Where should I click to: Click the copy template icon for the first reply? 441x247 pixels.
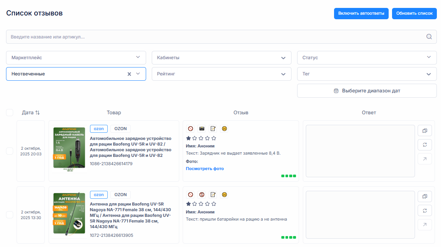point(424,130)
